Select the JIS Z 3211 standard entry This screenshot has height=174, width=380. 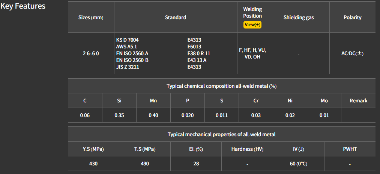[128, 67]
